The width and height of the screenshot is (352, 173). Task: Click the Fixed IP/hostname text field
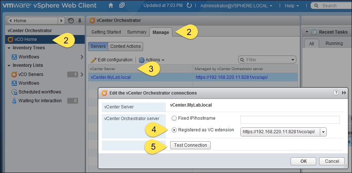click(290, 120)
